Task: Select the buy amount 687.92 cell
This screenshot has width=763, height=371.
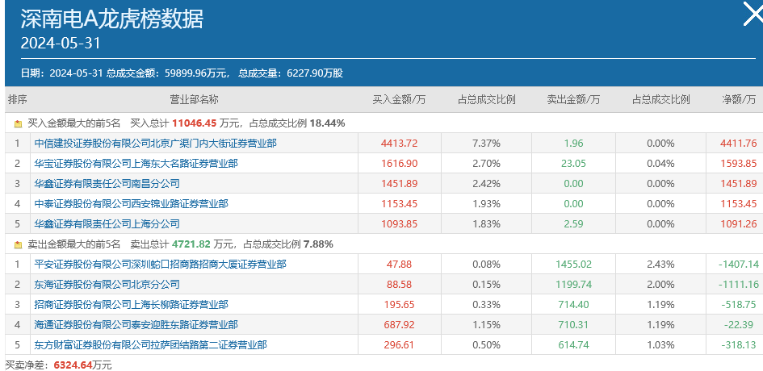Action: tap(399, 324)
